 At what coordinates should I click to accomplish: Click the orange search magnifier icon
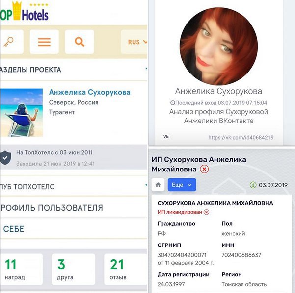pyautogui.click(x=80, y=42)
